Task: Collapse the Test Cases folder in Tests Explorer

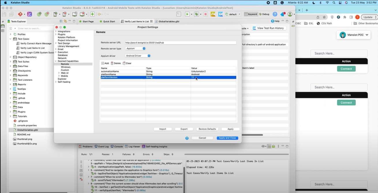Action: [11, 39]
